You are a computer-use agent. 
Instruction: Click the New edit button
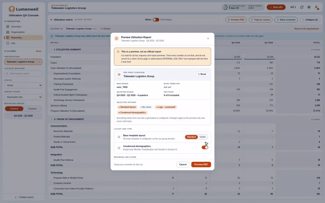(276, 7)
